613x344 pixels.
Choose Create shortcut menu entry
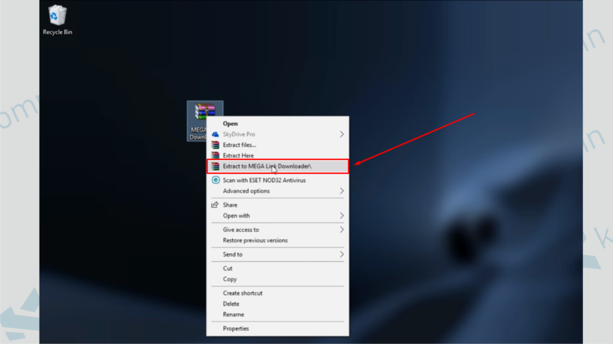242,293
